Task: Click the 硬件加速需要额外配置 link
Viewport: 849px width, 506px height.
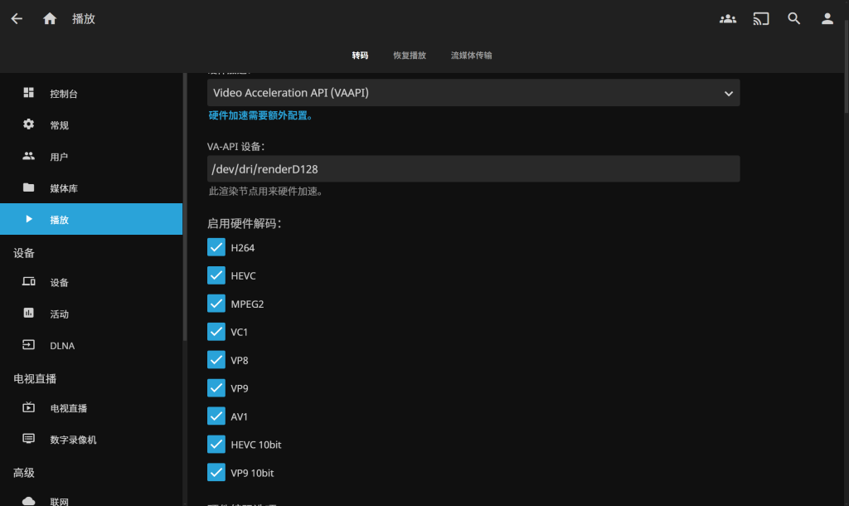Action: 261,115
